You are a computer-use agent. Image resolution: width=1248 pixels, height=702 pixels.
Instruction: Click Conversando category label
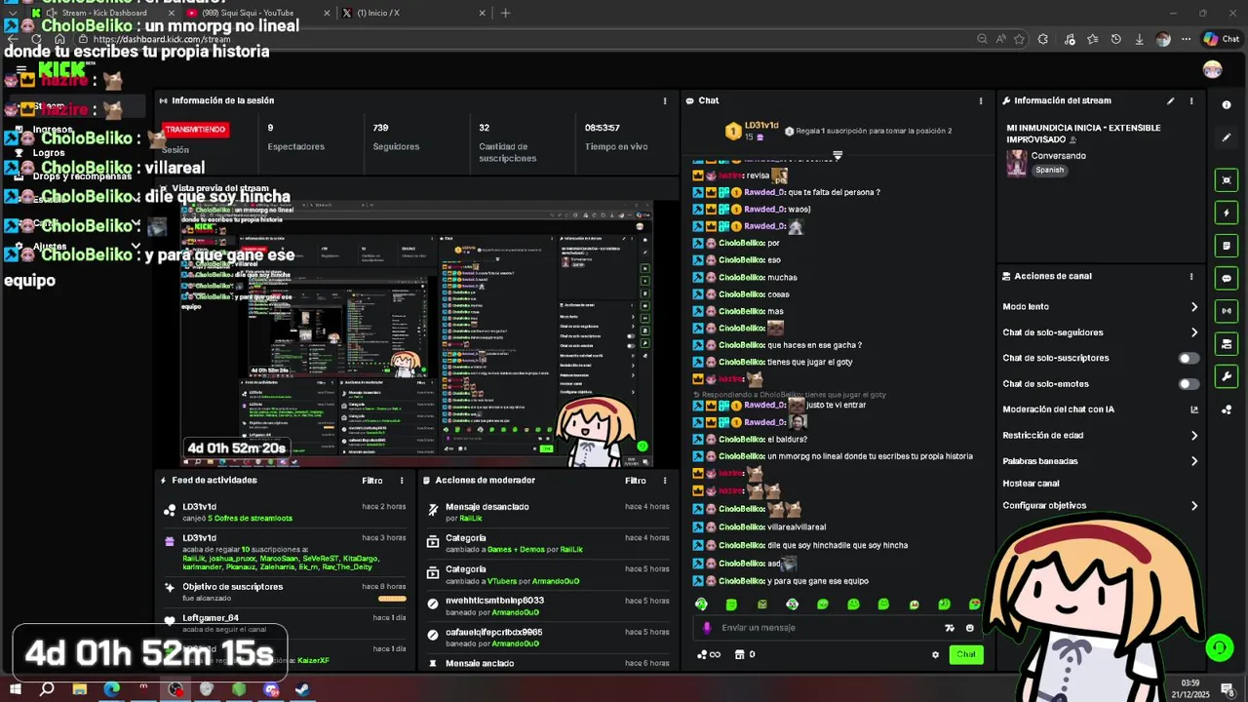point(1059,155)
